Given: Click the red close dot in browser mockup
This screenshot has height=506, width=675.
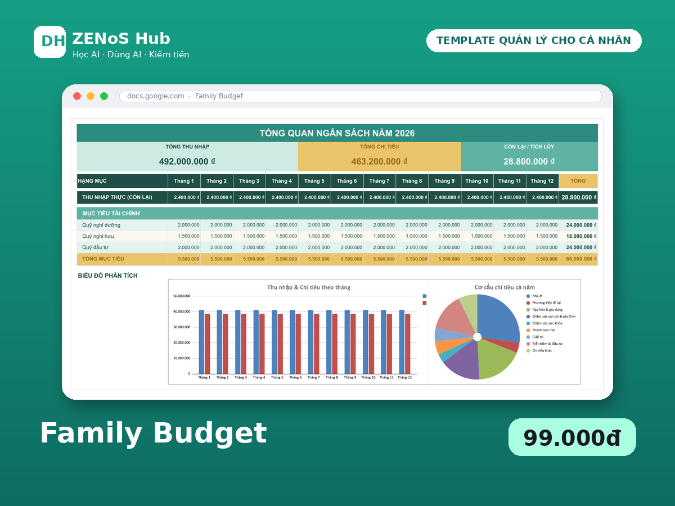Looking at the screenshot, I should point(77,96).
